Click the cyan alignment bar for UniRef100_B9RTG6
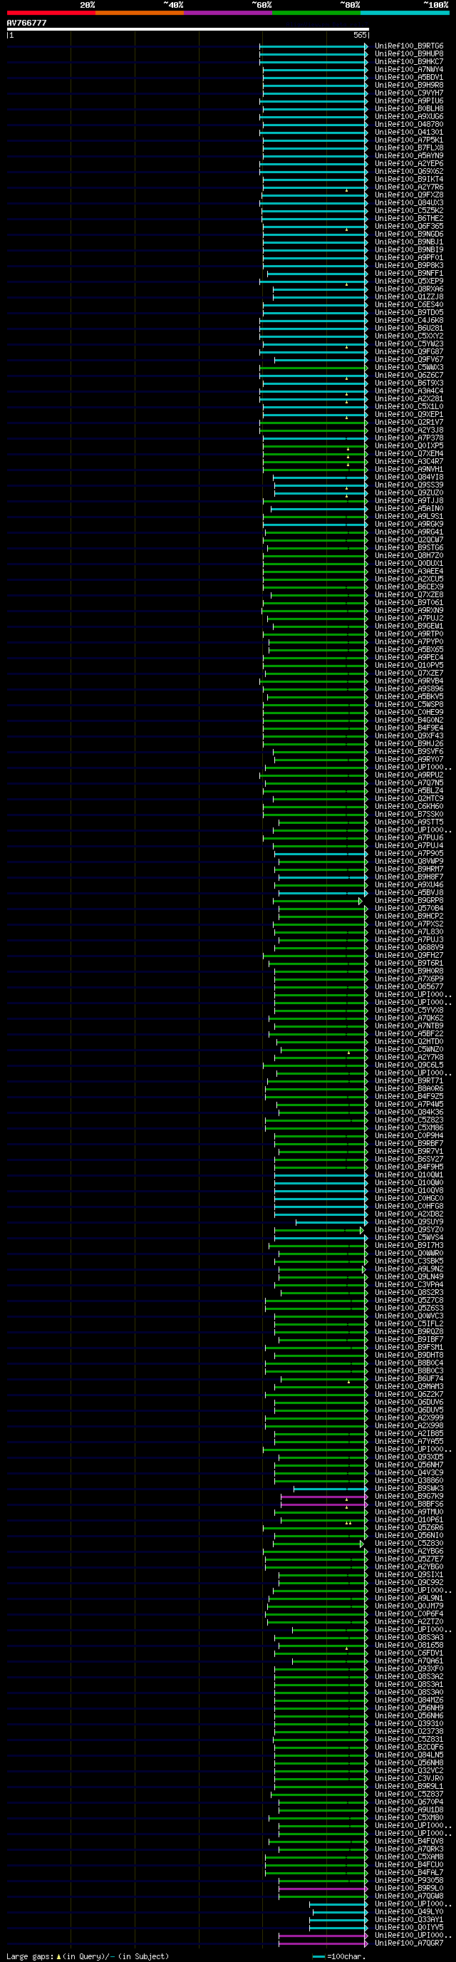This screenshot has width=456, height=1962. click(313, 46)
